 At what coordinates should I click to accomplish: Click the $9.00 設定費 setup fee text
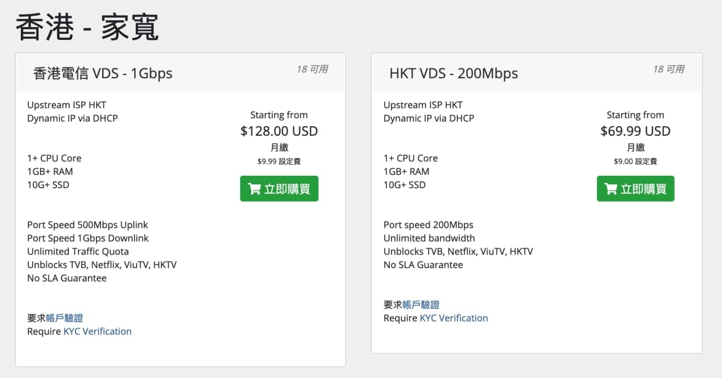click(635, 161)
